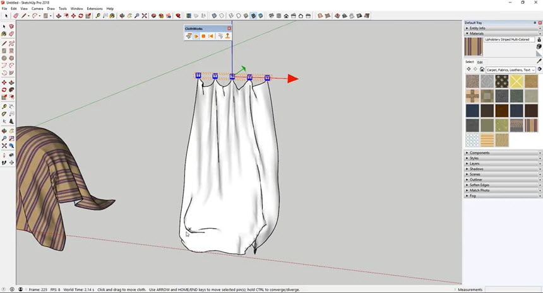Pick the Circle tool in left toolbar
The image size is (543, 293).
coord(4,58)
